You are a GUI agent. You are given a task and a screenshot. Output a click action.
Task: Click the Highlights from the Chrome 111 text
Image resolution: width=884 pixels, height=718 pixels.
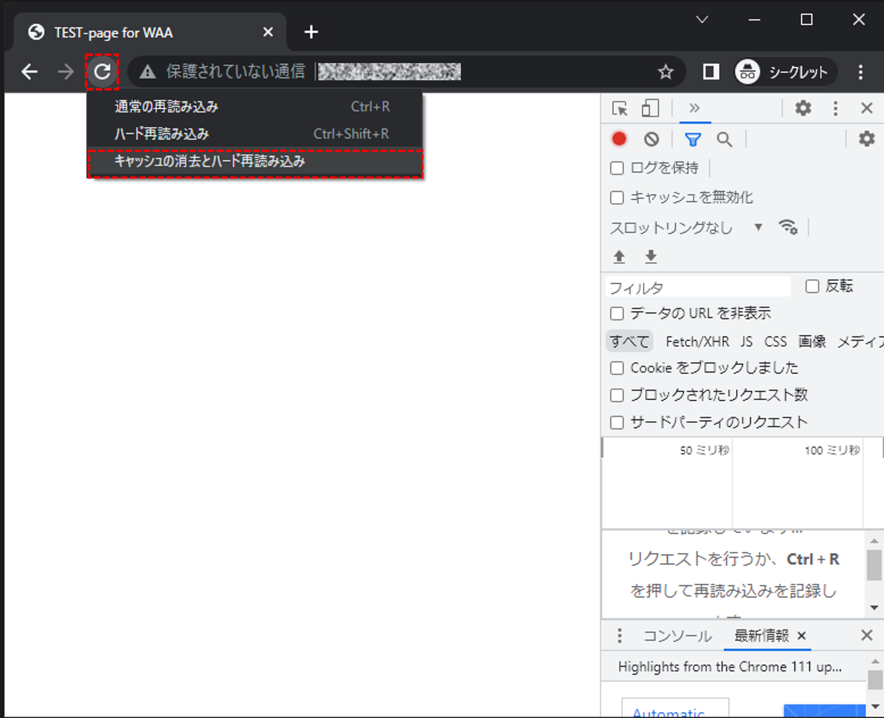click(x=730, y=667)
